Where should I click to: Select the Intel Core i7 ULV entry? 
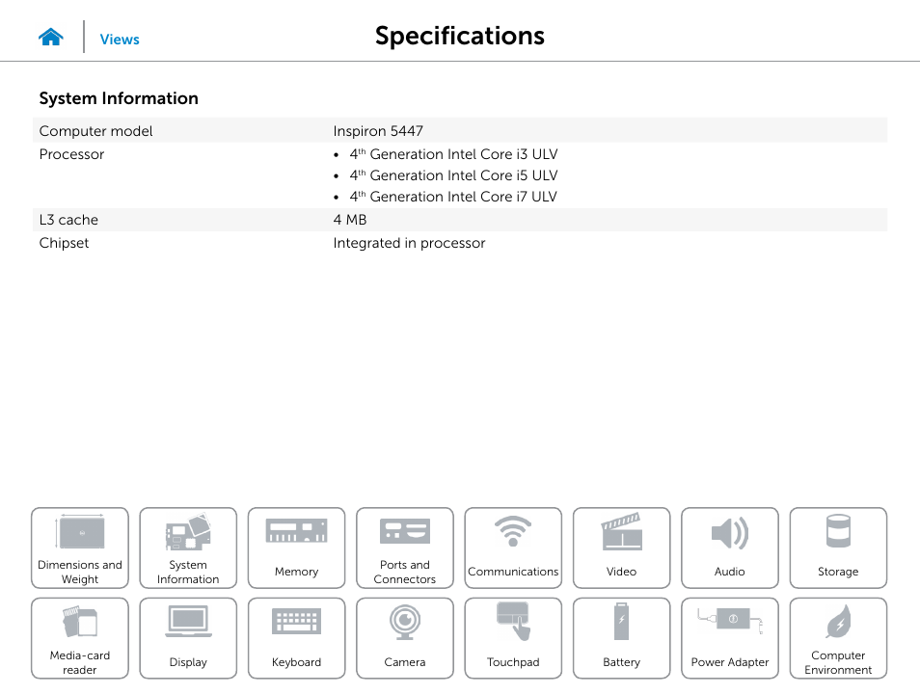(453, 197)
